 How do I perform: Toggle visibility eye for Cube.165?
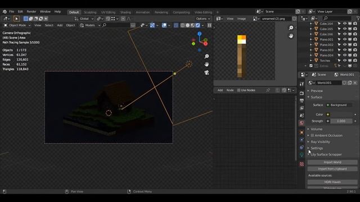pyautogui.click(x=345, y=29)
